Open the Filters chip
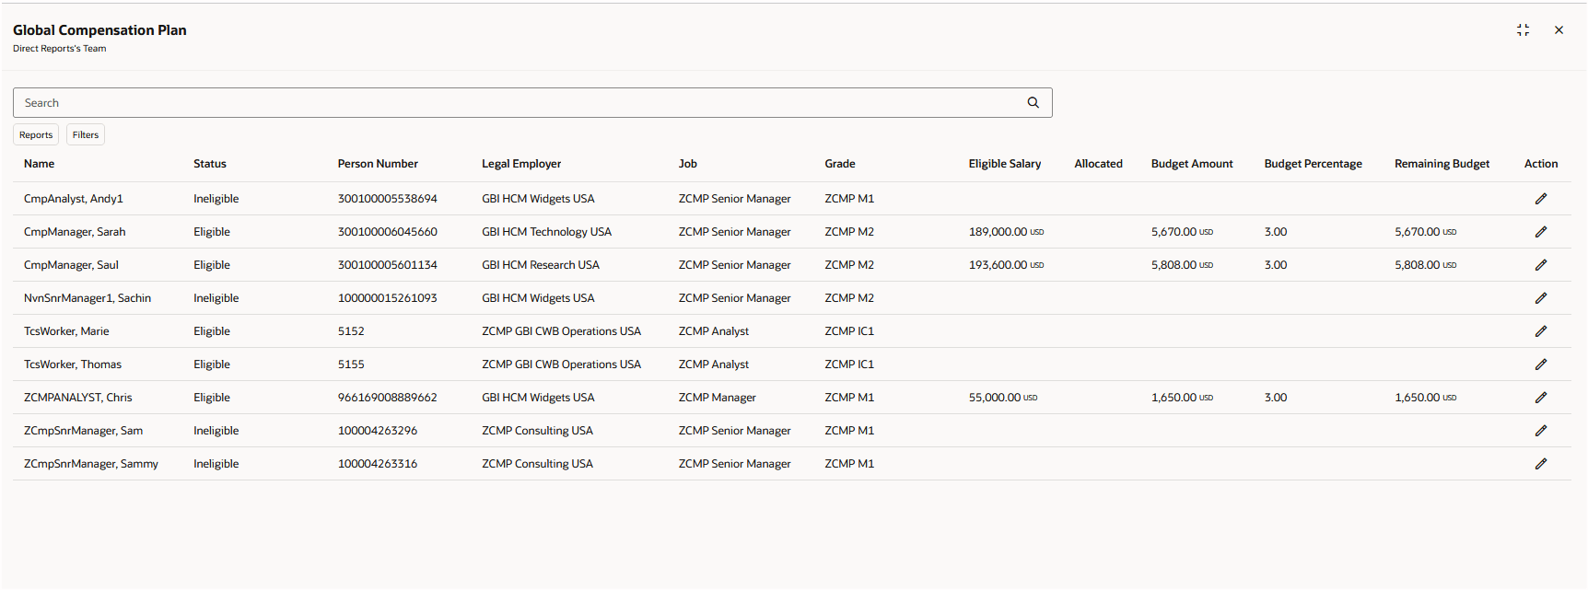 click(x=86, y=135)
